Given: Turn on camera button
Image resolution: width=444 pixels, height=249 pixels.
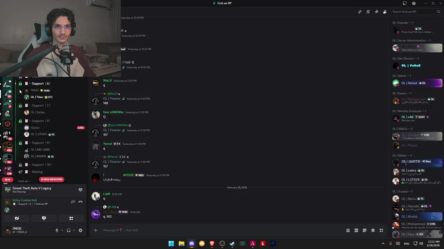Looking at the screenshot, I should point(17,218).
